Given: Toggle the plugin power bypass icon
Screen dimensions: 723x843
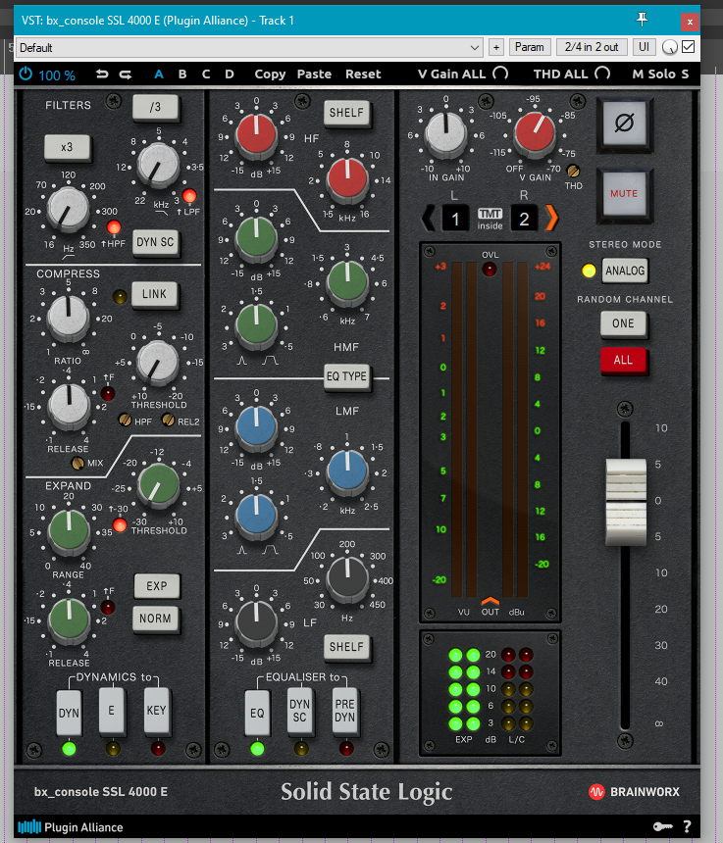Looking at the screenshot, I should click(x=26, y=74).
